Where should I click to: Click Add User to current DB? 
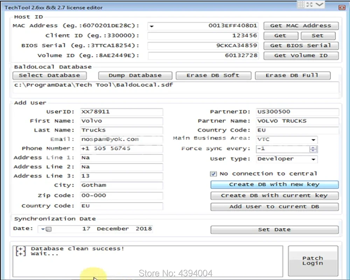274,207
